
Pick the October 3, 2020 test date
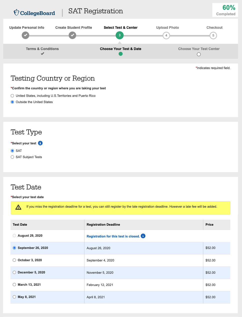click(x=14, y=260)
